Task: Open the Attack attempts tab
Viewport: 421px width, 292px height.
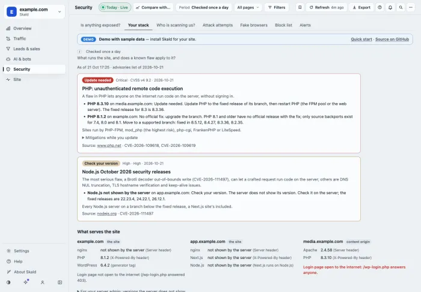Action: [218, 25]
